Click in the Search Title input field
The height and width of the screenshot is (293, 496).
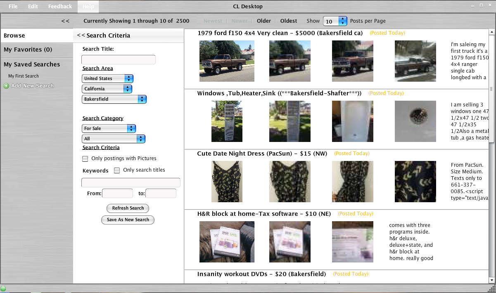point(118,59)
